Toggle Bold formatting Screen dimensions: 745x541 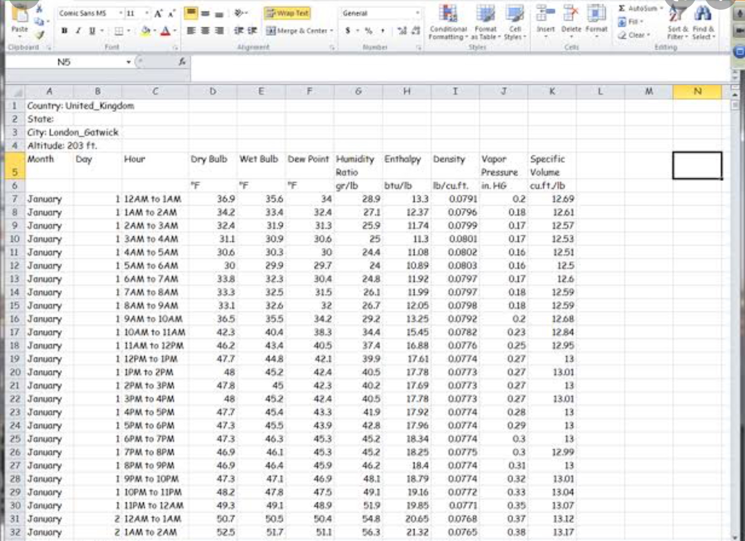pyautogui.click(x=64, y=31)
